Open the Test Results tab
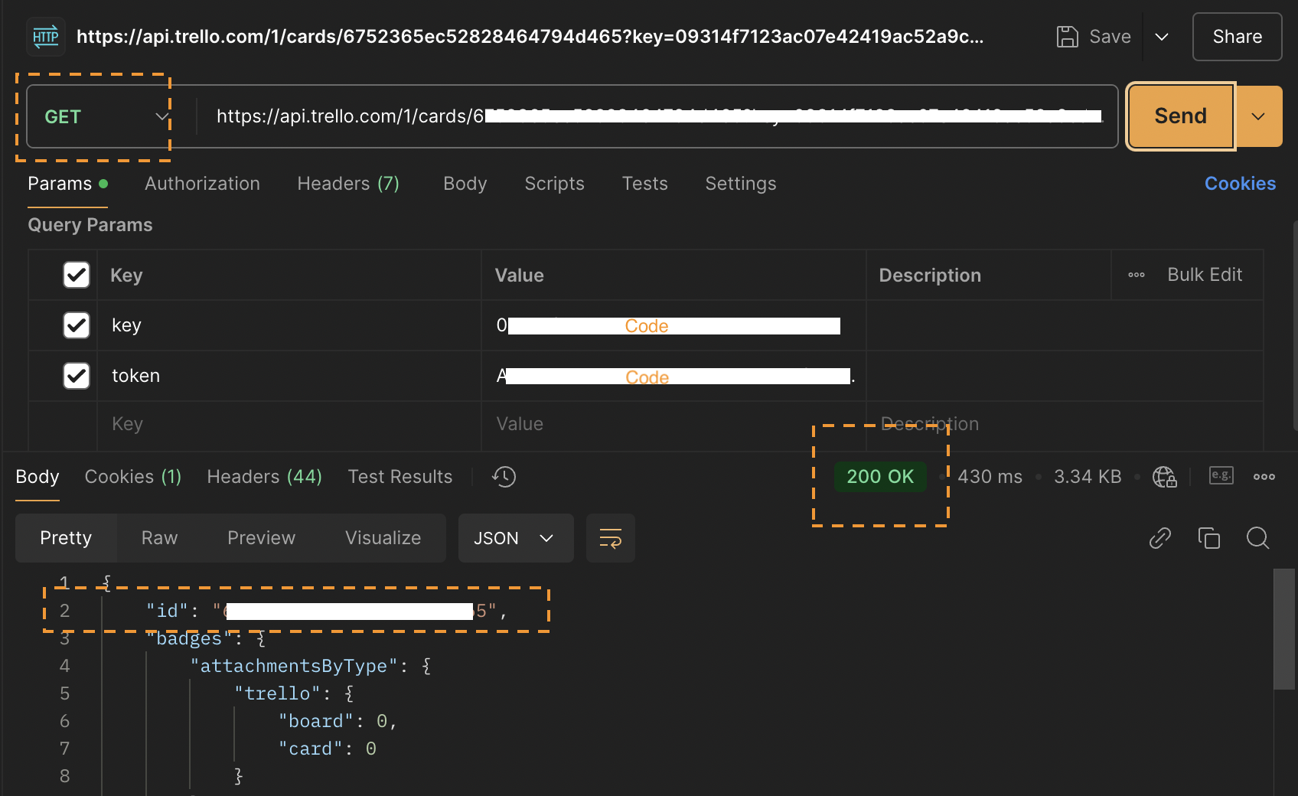1298x796 pixels. click(x=400, y=477)
